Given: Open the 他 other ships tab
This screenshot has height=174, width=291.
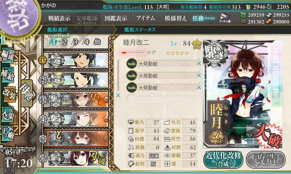Looking at the screenshot, I should [x=97, y=42].
